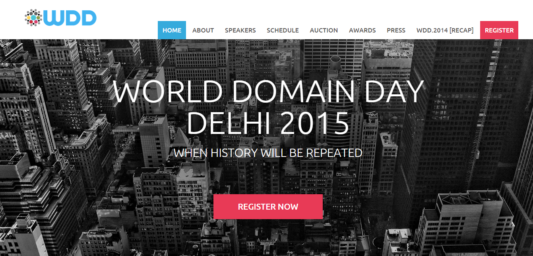Click the colorful dotted circle logo emblem
Image resolution: width=533 pixels, height=256 pixels.
point(33,18)
